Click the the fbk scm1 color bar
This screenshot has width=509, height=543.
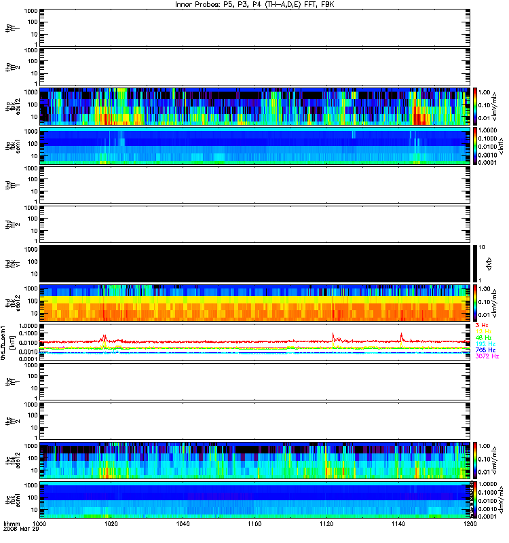click(x=475, y=500)
